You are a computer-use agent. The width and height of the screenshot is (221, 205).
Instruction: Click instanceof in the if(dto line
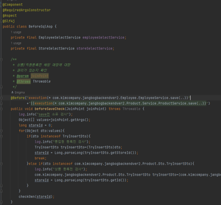click(x=50, y=136)
